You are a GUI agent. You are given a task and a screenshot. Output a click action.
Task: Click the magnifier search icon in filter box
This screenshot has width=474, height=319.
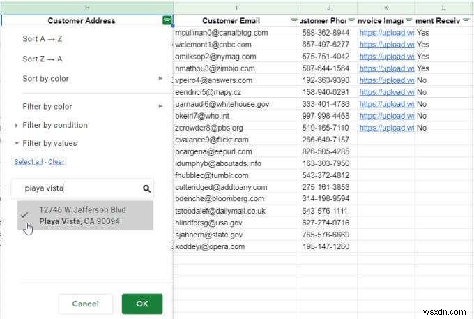pyautogui.click(x=146, y=188)
